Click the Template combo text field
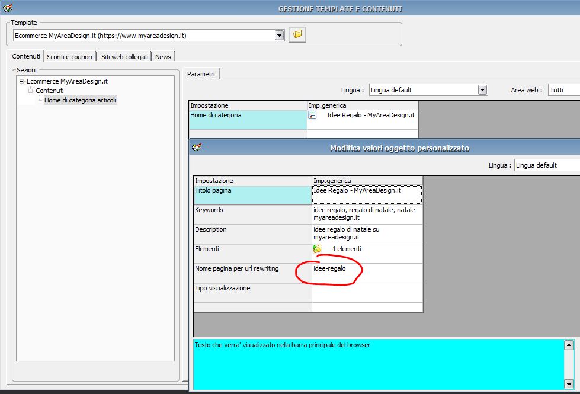This screenshot has width=580, height=394. coord(145,36)
